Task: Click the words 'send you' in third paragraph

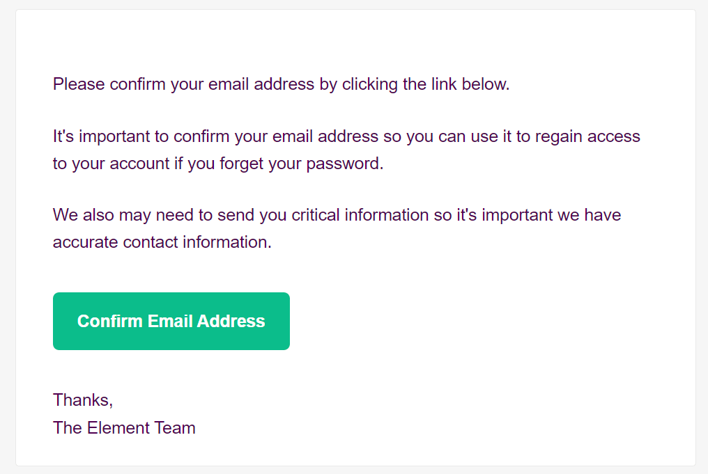Action: click(252, 215)
